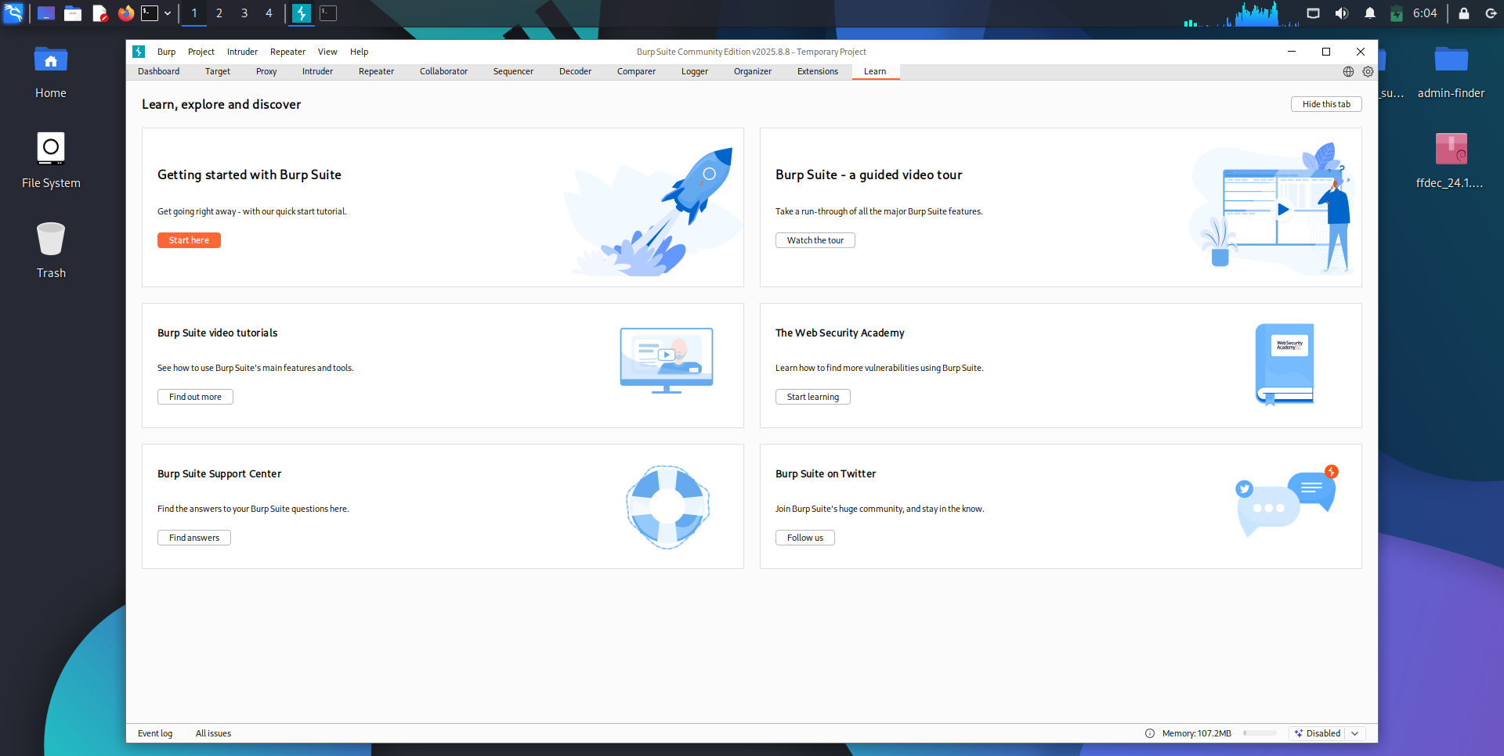Open the notifications bell icon
Viewport: 1504px width, 756px height.
(x=1370, y=13)
